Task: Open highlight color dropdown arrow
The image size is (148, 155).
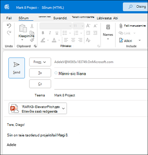Action: point(48,40)
